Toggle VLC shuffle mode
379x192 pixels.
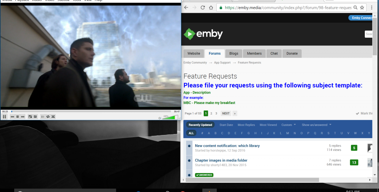(53, 117)
